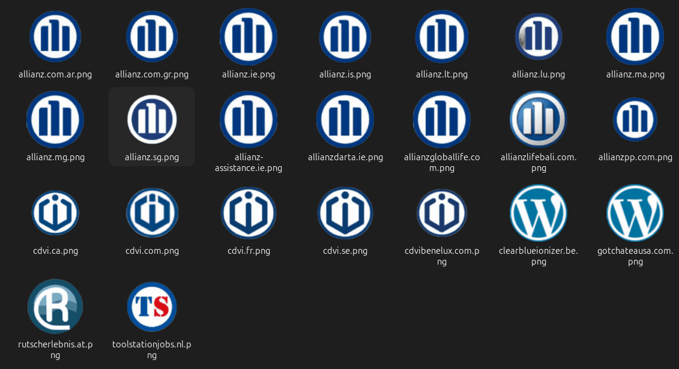Select glossy allianzlifebali.com.png icon

click(539, 119)
